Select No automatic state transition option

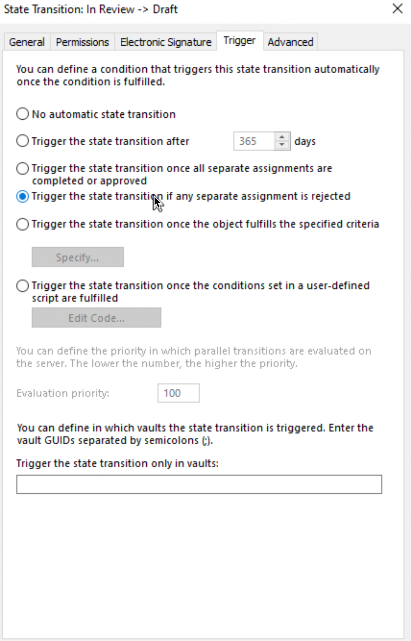[x=23, y=114]
